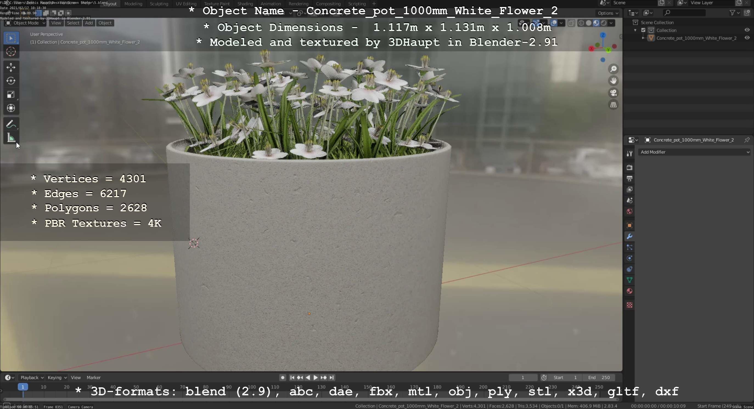
Task: Open the outliner filter dropdown
Action: coord(735,13)
